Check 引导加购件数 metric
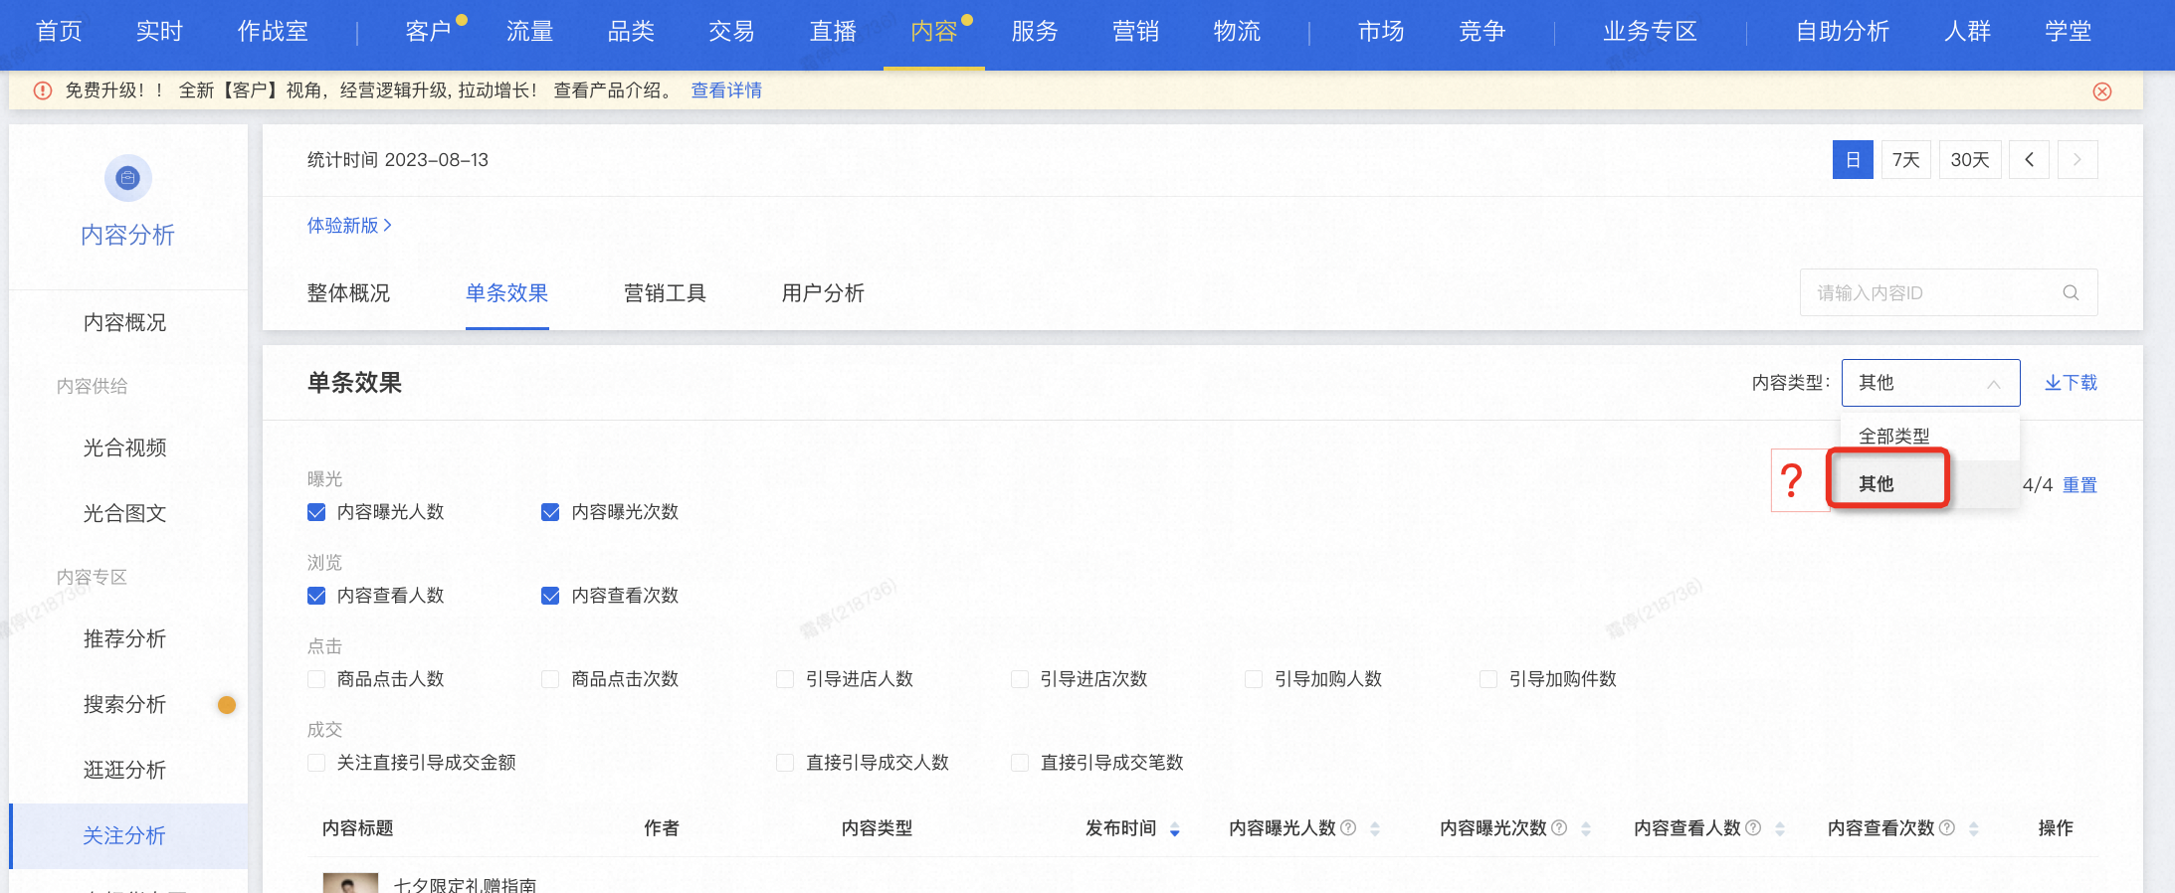 coord(1488,679)
